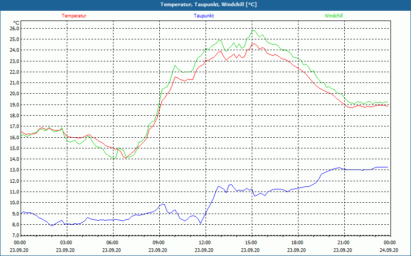Screen dimensions: 411x256
Task: Select the 16,0 y-axis value
Action: (14, 137)
